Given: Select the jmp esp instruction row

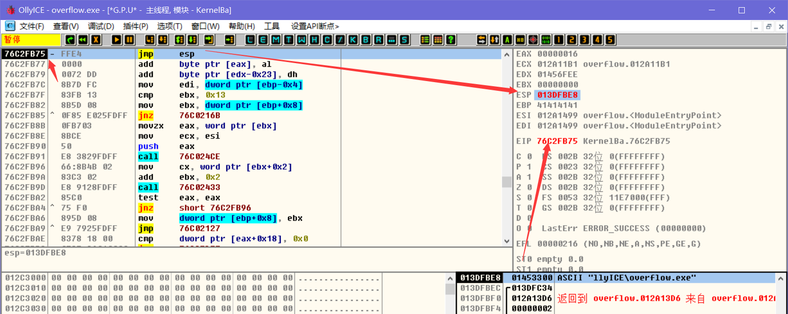Looking at the screenshot, I should pyautogui.click(x=251, y=54).
